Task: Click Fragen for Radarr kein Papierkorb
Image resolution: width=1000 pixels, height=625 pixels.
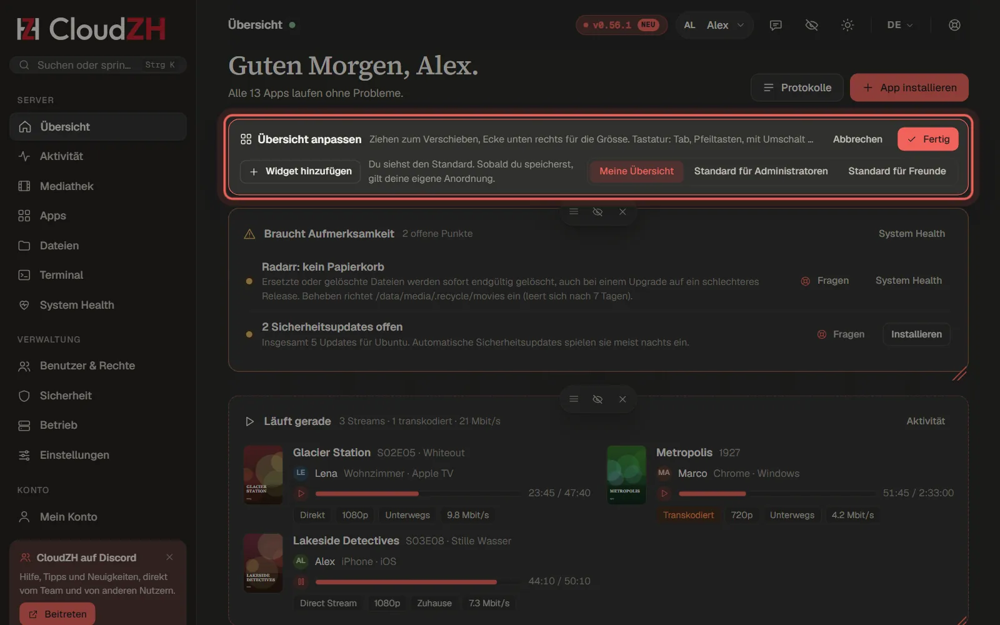Action: click(x=825, y=281)
